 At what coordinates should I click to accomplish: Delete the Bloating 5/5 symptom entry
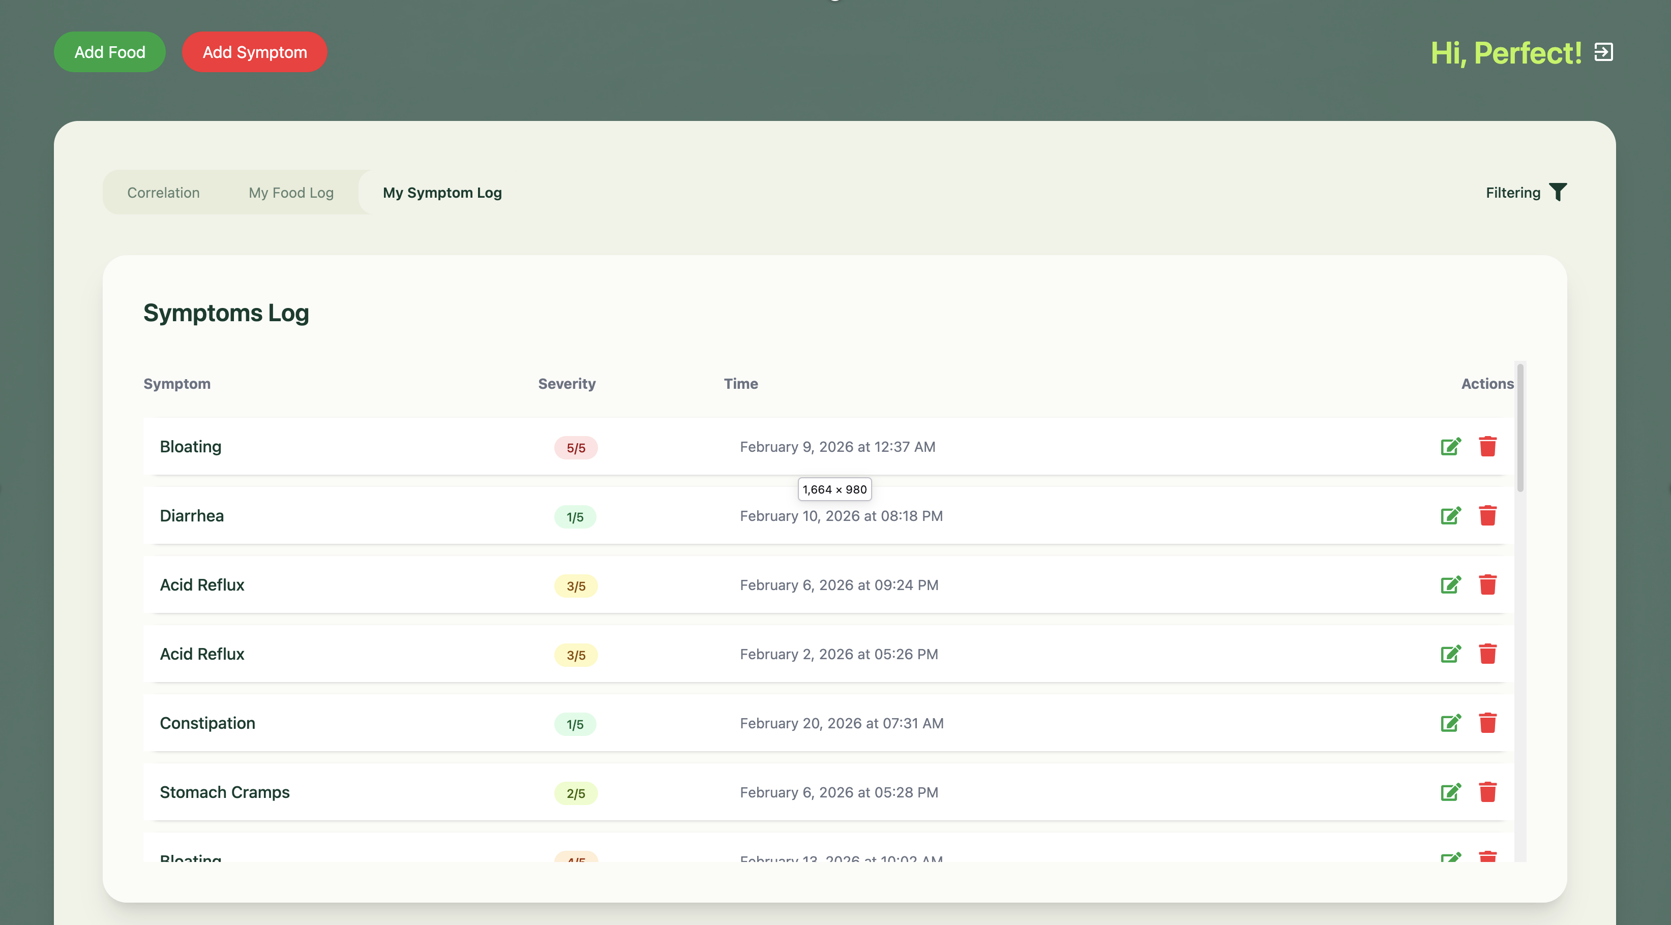[x=1487, y=446]
